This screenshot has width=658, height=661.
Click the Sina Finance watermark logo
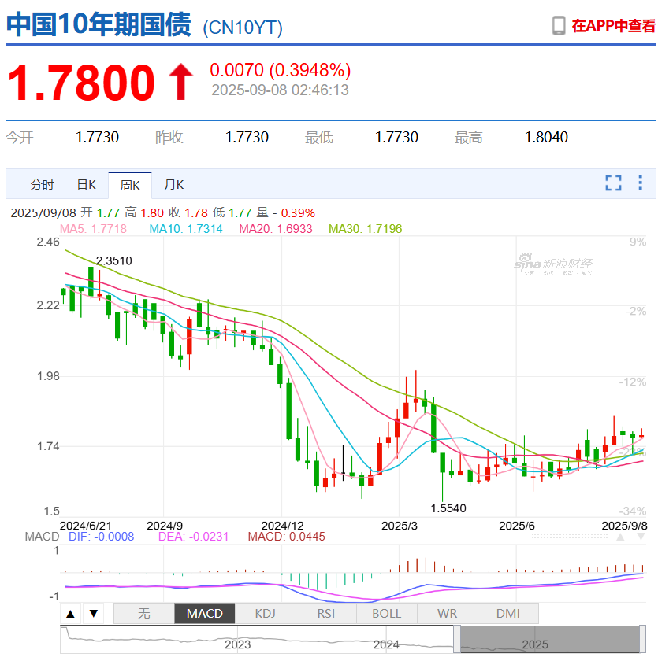pyautogui.click(x=553, y=264)
